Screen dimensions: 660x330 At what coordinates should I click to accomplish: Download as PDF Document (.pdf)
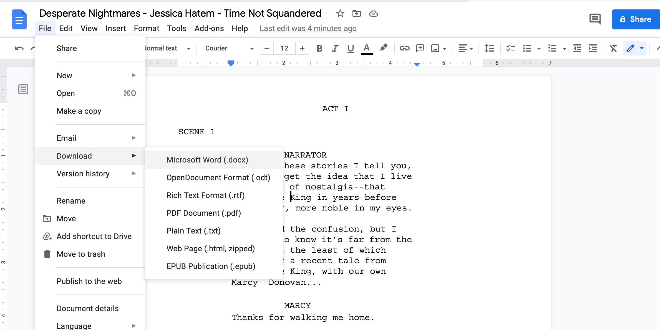click(214, 213)
